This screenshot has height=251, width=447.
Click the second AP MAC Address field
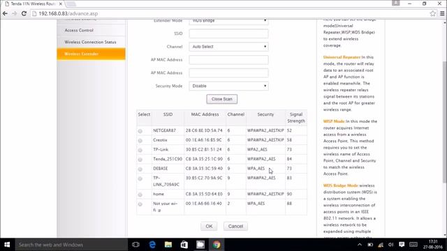[228, 73]
